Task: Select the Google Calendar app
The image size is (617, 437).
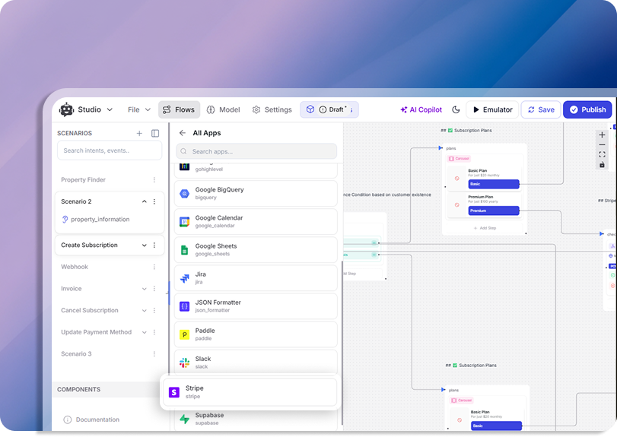Action: (256, 222)
